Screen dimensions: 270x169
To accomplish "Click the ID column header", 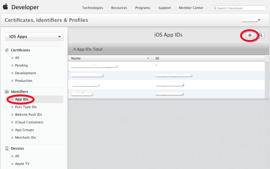I will (x=208, y=58).
